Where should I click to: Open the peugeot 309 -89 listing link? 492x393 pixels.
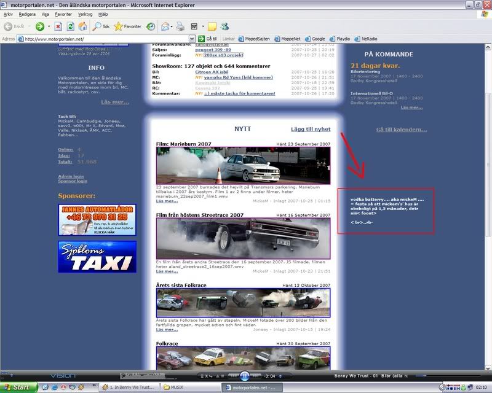pyautogui.click(x=213, y=50)
